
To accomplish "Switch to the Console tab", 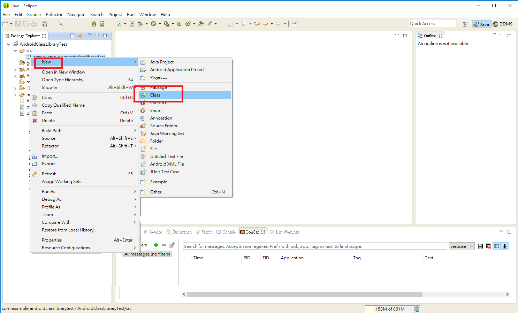I will [226, 232].
